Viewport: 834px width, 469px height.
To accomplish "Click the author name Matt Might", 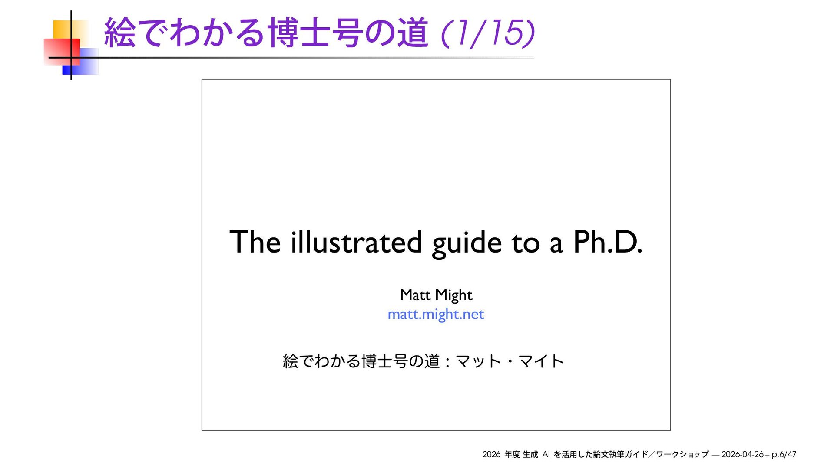I will tap(436, 295).
